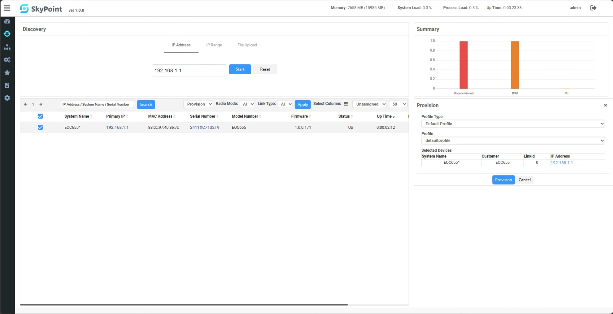Toggle the select-all checkbox in table header

pyautogui.click(x=40, y=116)
